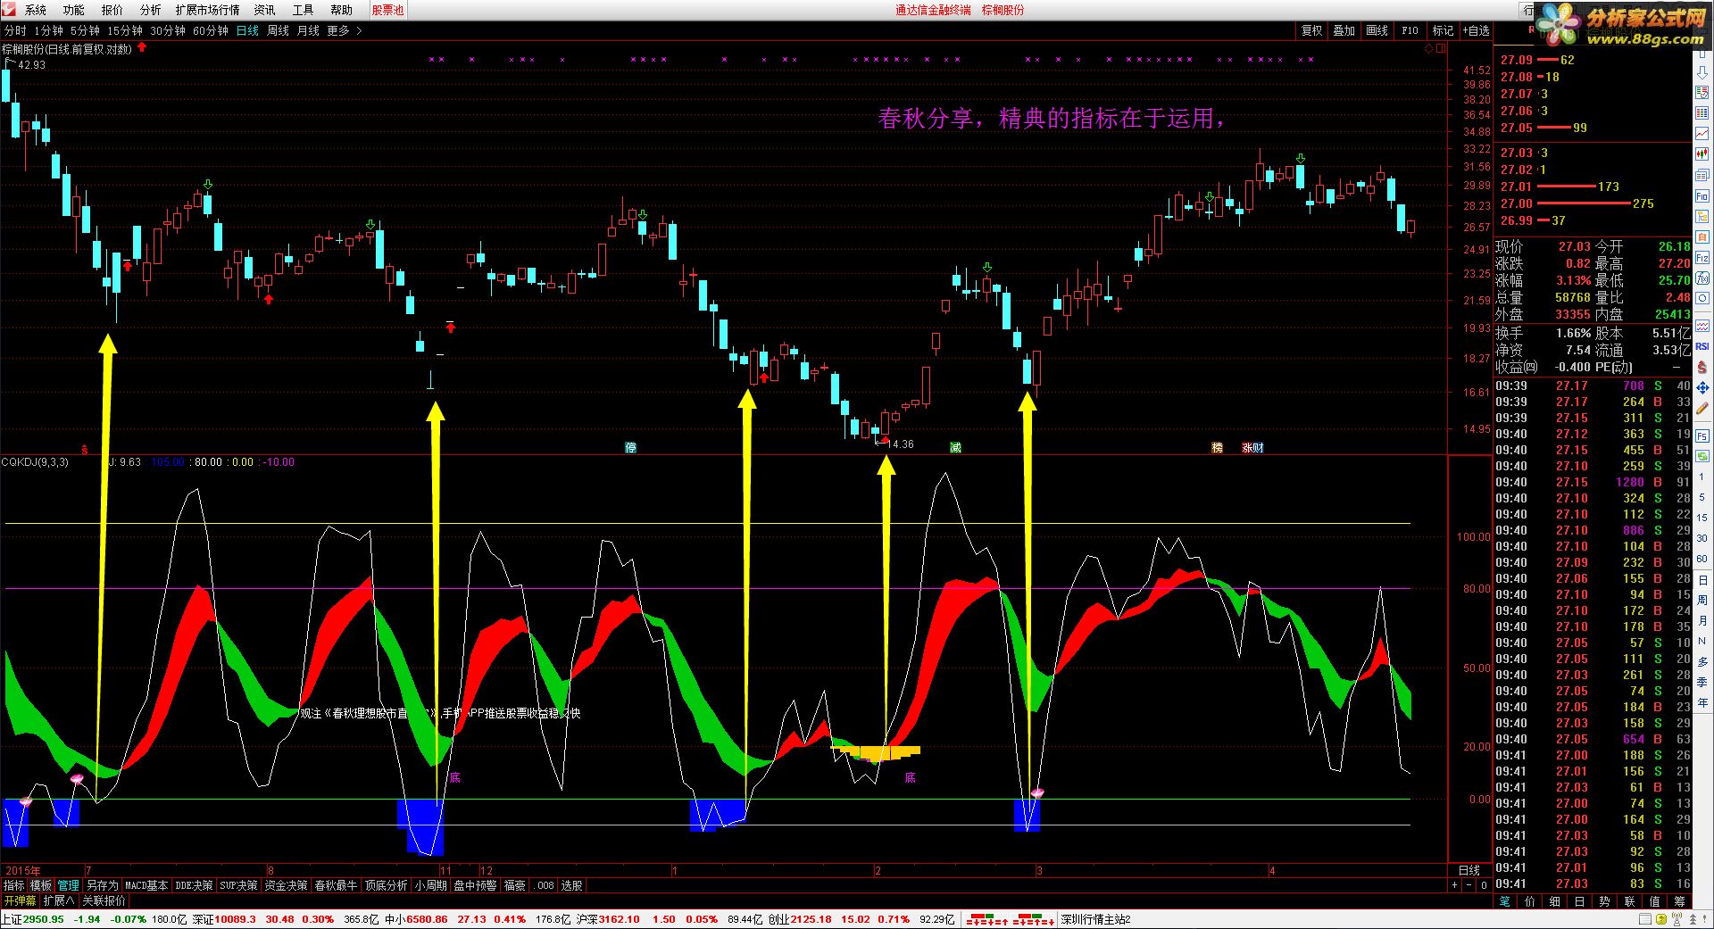This screenshot has width=1714, height=929.
Task: Switch to the 周线 chart tab
Action: pos(278,30)
